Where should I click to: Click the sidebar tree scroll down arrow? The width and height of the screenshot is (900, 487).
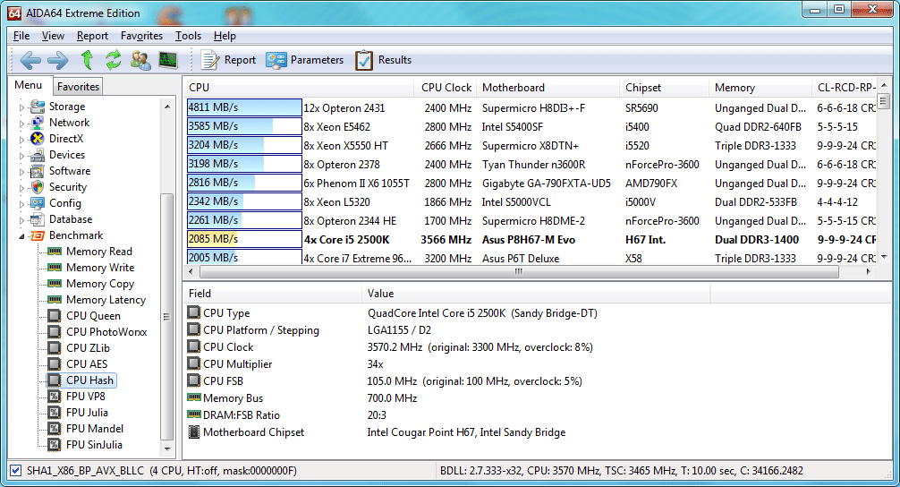click(167, 449)
